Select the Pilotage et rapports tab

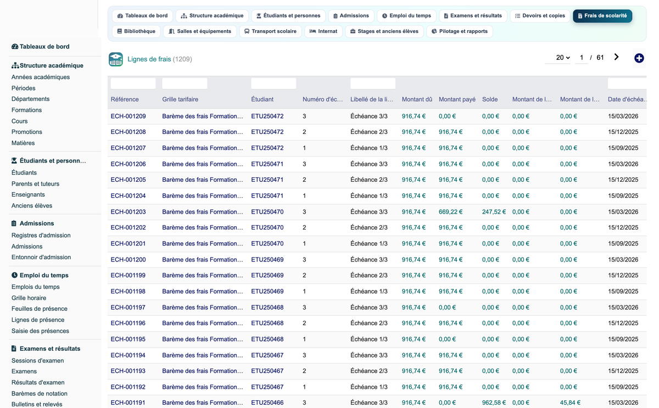[459, 31]
